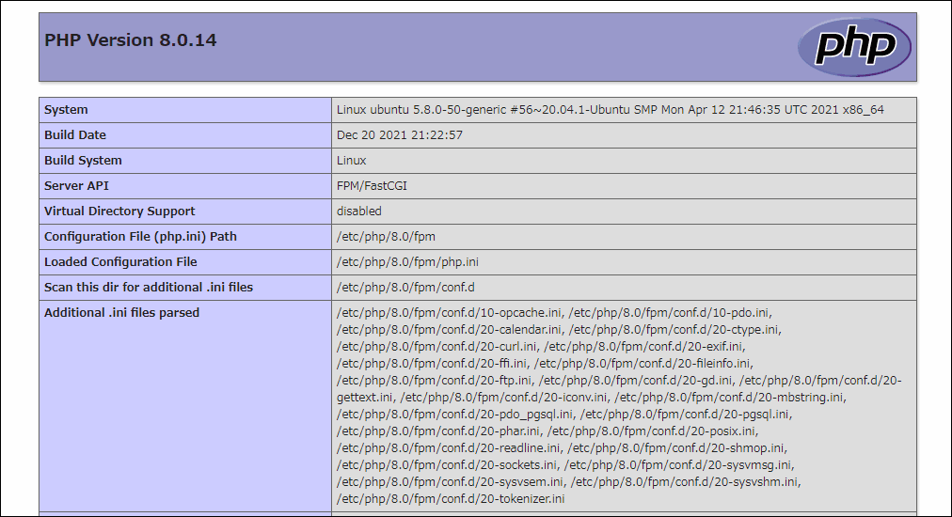Viewport: 952px width, 517px height.
Task: Click the 20-sockets.ini path entry
Action: [x=449, y=466]
